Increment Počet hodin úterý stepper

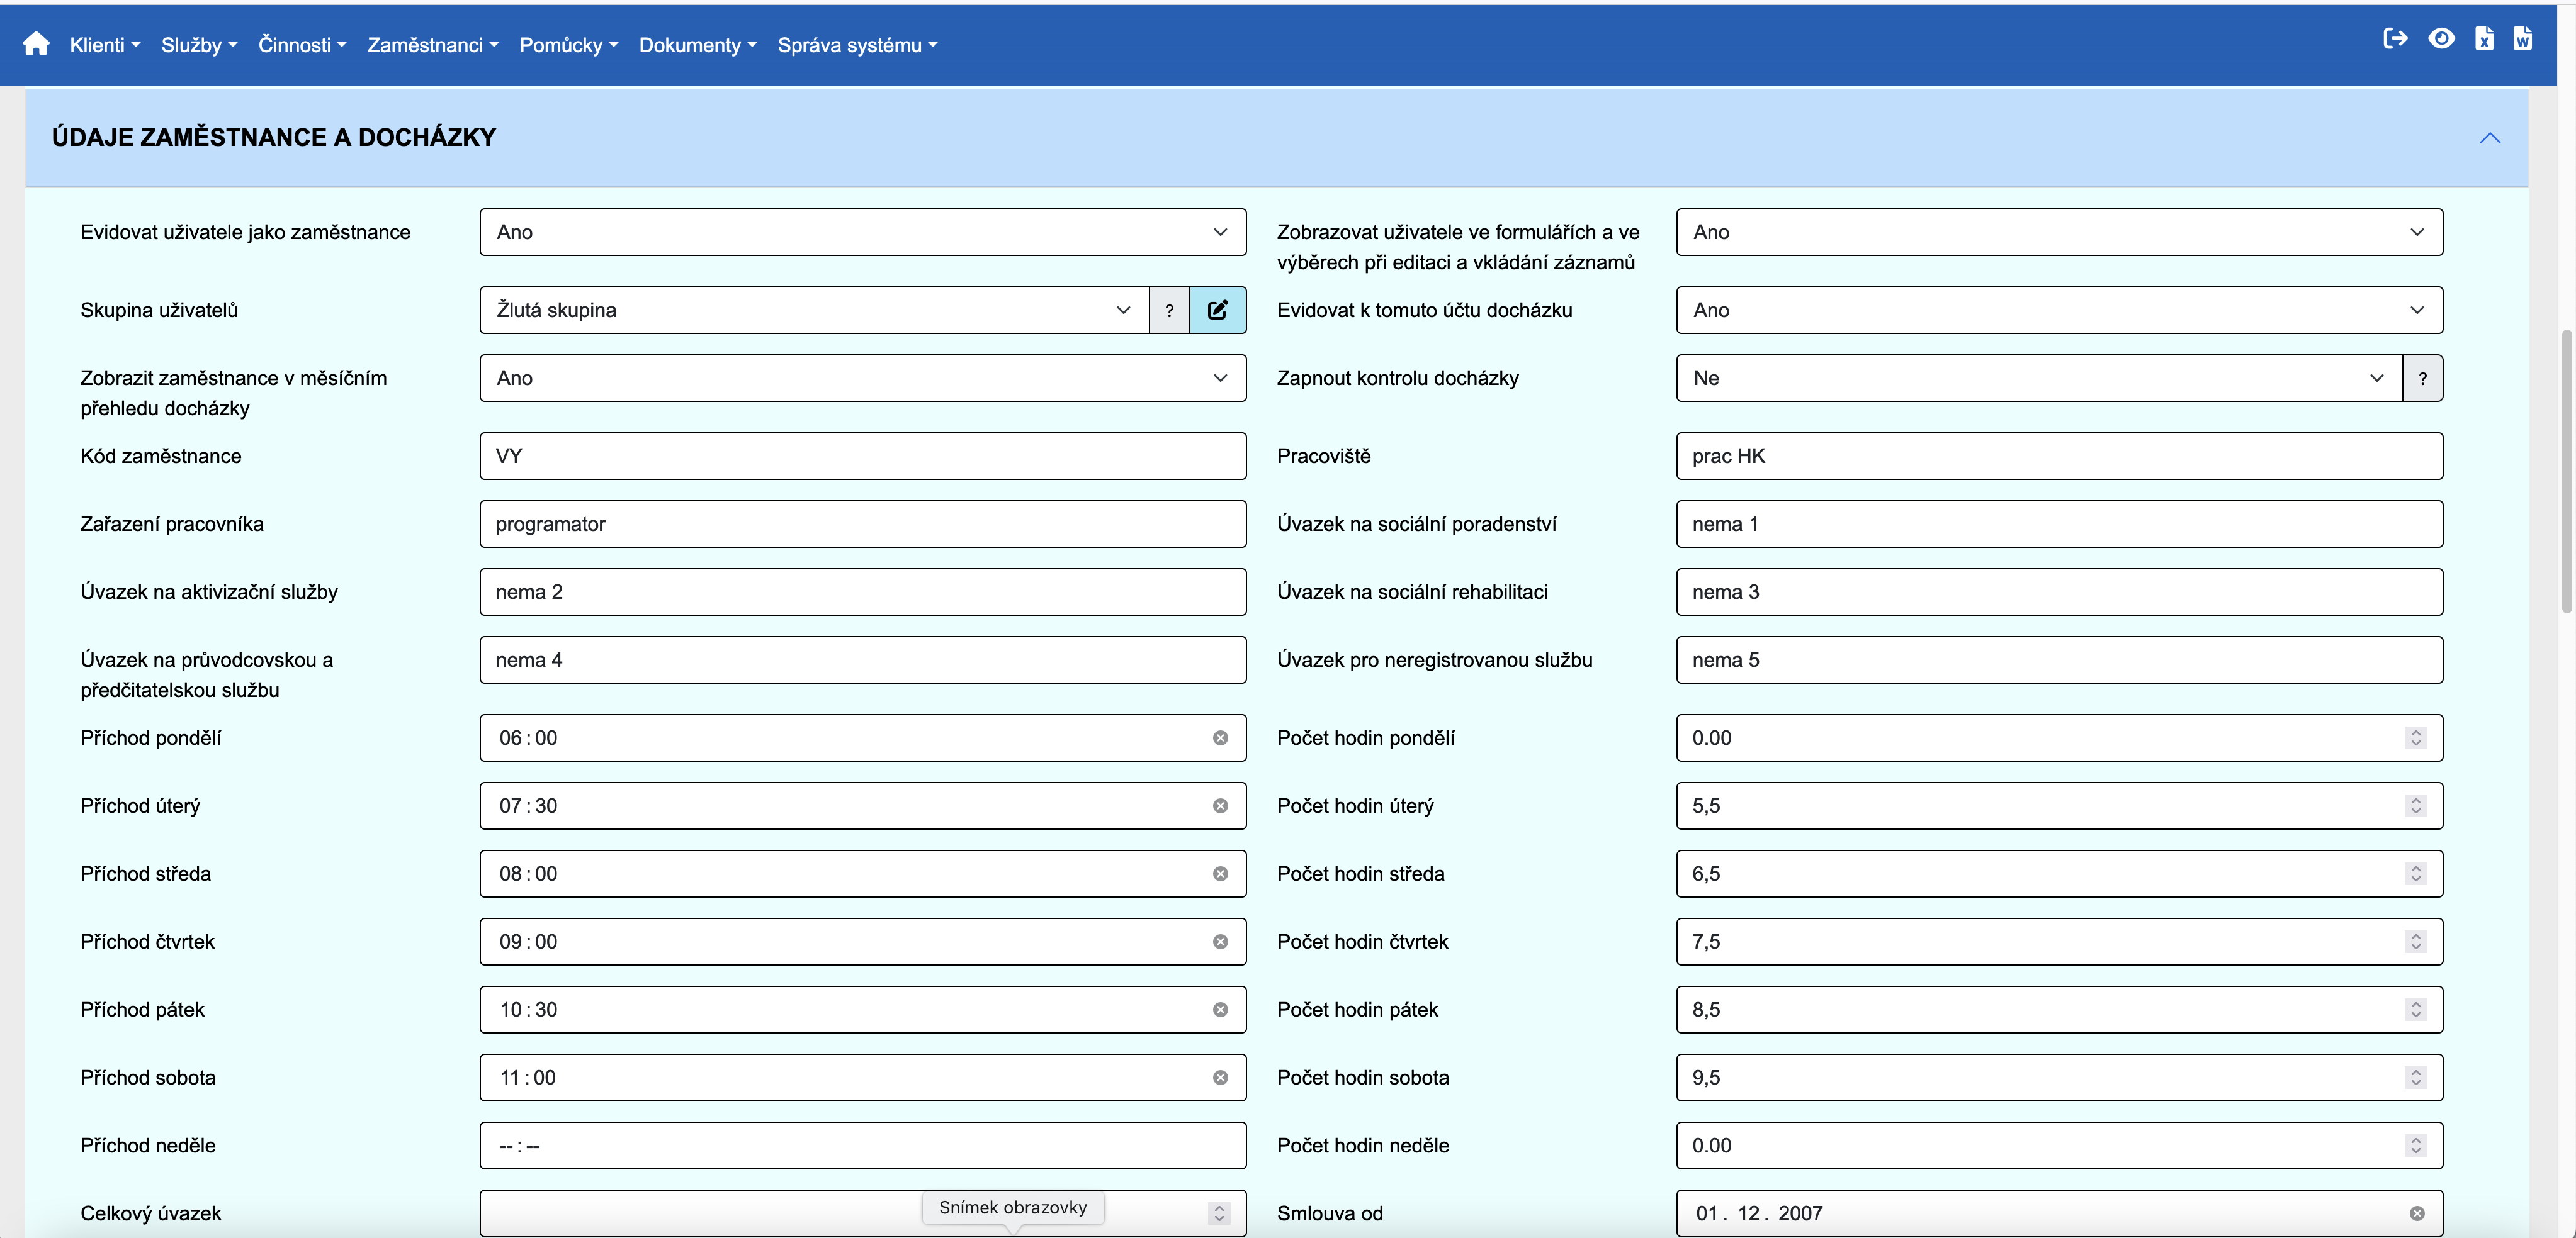click(2416, 800)
